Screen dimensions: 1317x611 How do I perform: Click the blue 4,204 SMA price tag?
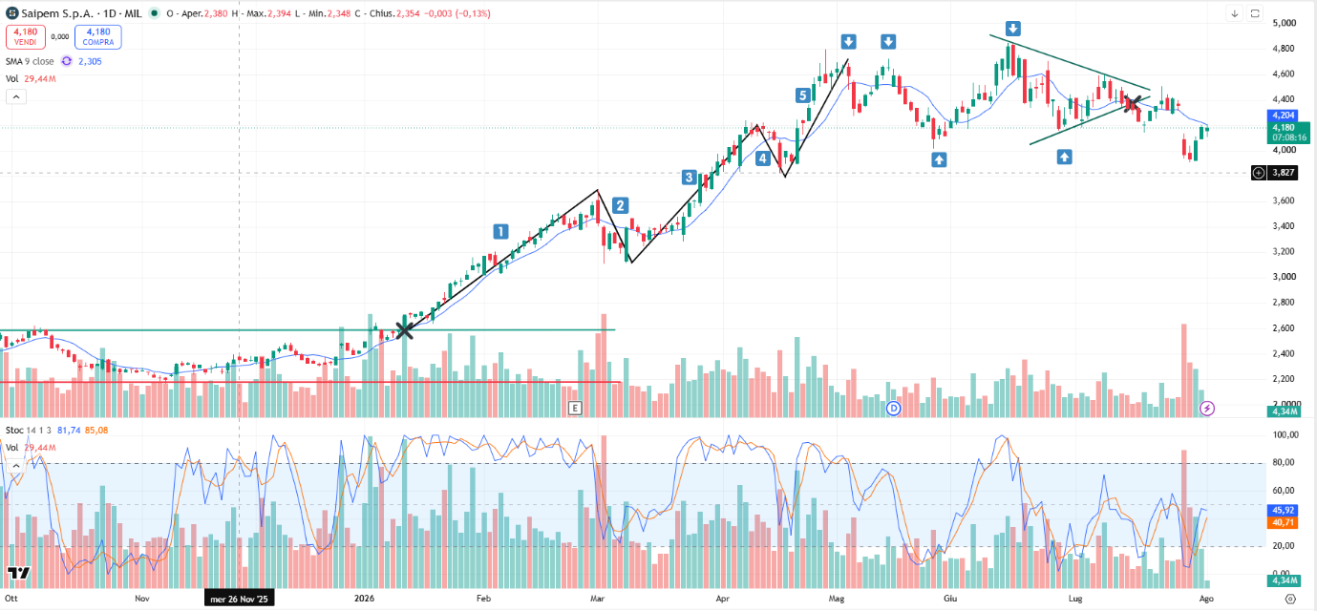tap(1282, 116)
